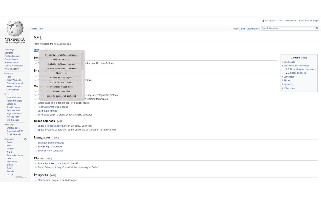The width and height of the screenshot is (321, 200).
Task: Select System Specification Language in popup
Action: click(61, 55)
